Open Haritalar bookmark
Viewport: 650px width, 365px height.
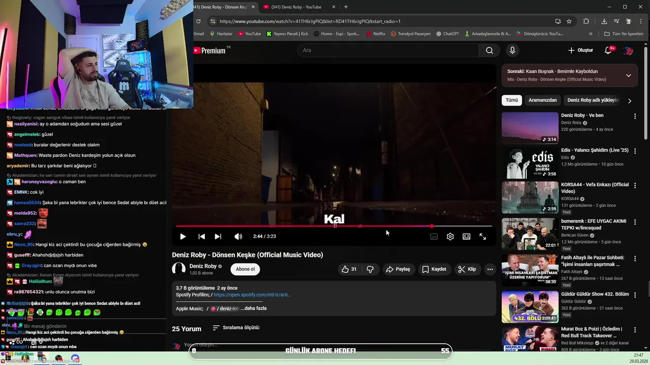point(220,34)
